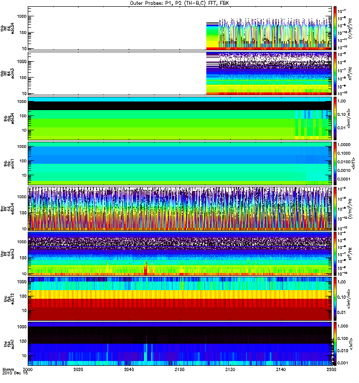The height and width of the screenshot is (383, 359).
Task: Click the 2120 time axis label
Action: click(230, 369)
